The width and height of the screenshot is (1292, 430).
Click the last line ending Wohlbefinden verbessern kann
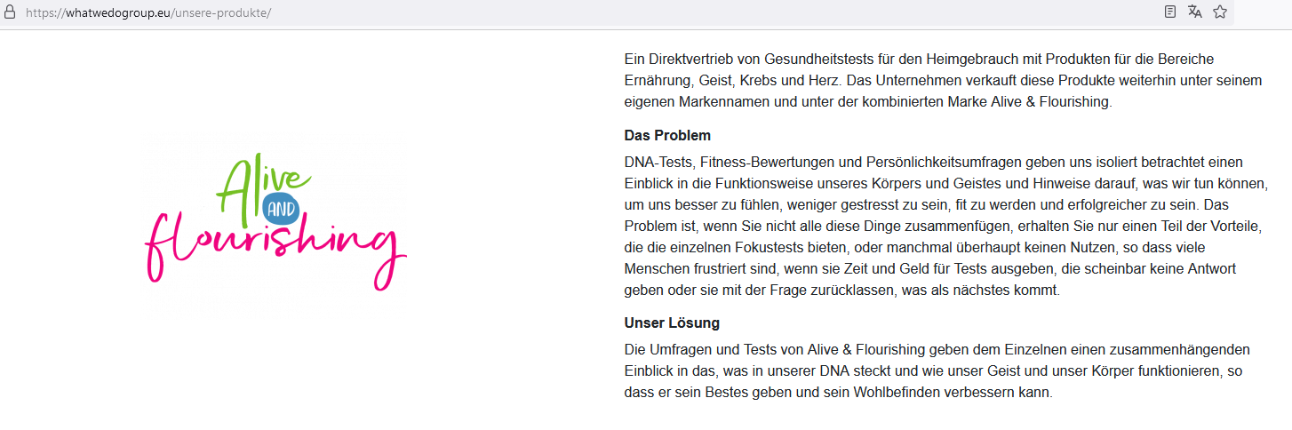point(838,392)
